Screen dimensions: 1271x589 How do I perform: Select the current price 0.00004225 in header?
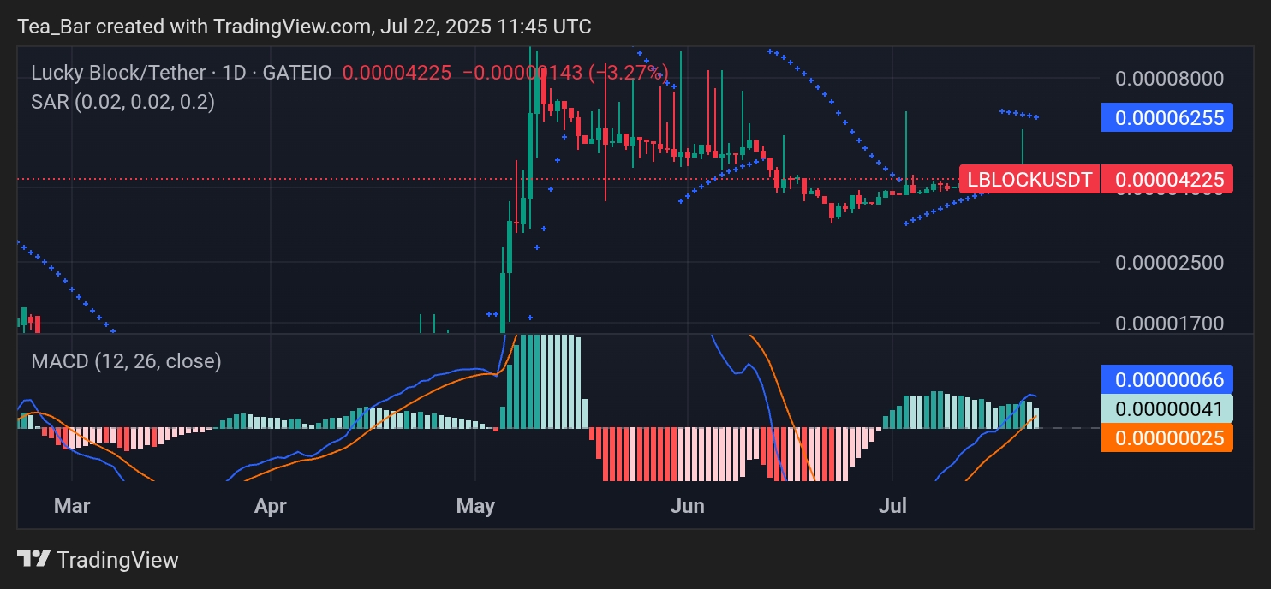point(397,73)
